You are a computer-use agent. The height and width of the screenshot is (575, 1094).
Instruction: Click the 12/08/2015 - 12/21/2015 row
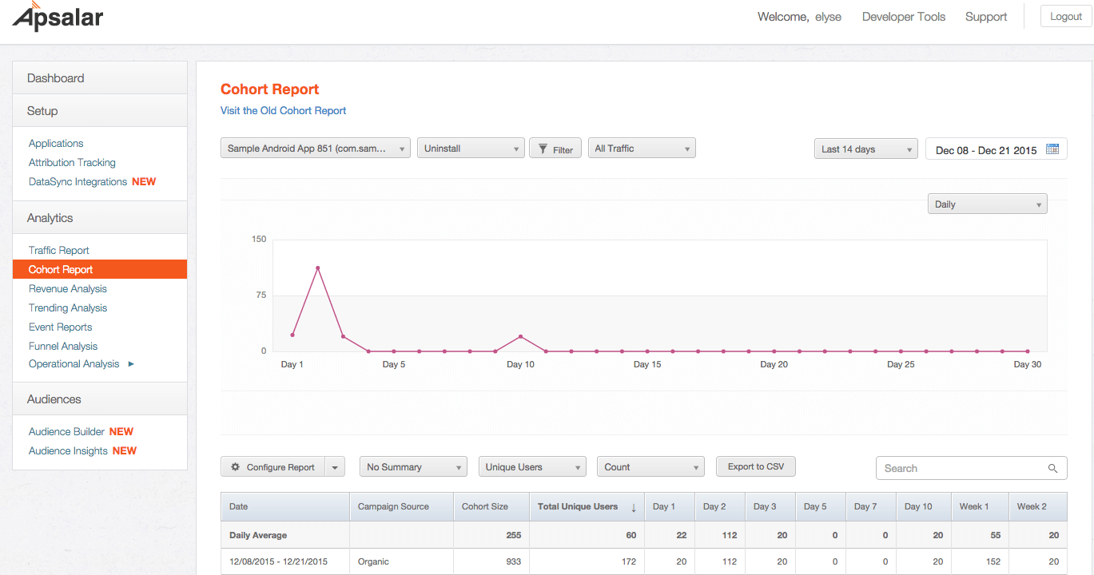(644, 562)
